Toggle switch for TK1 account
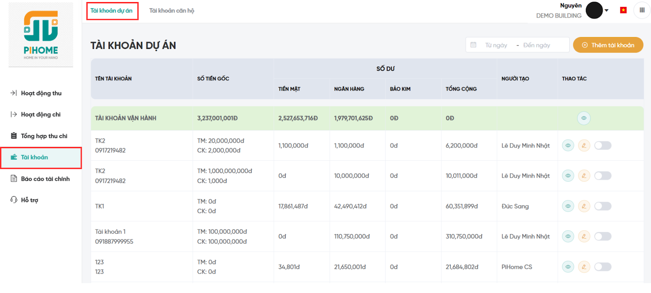The height and width of the screenshot is (293, 651). (x=603, y=206)
